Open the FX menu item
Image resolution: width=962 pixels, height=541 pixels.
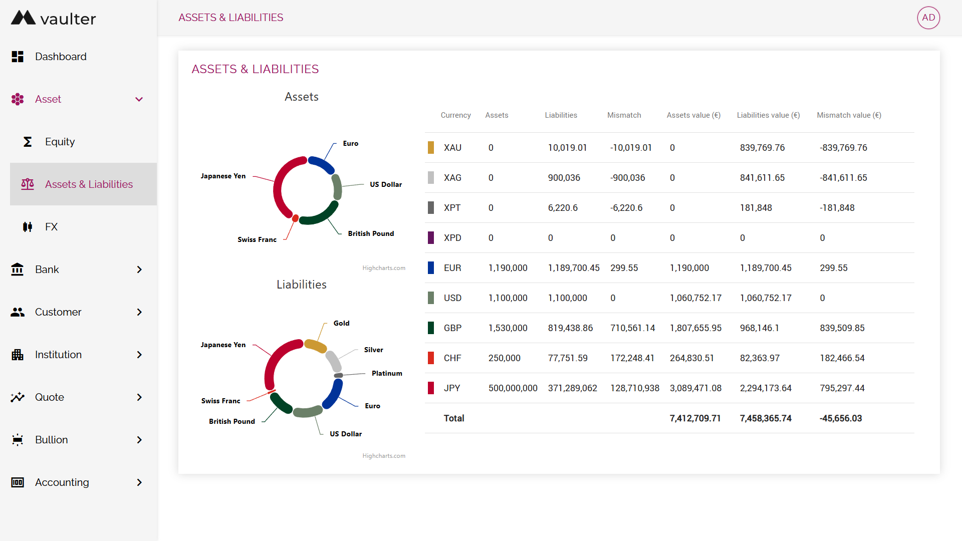[83, 227]
